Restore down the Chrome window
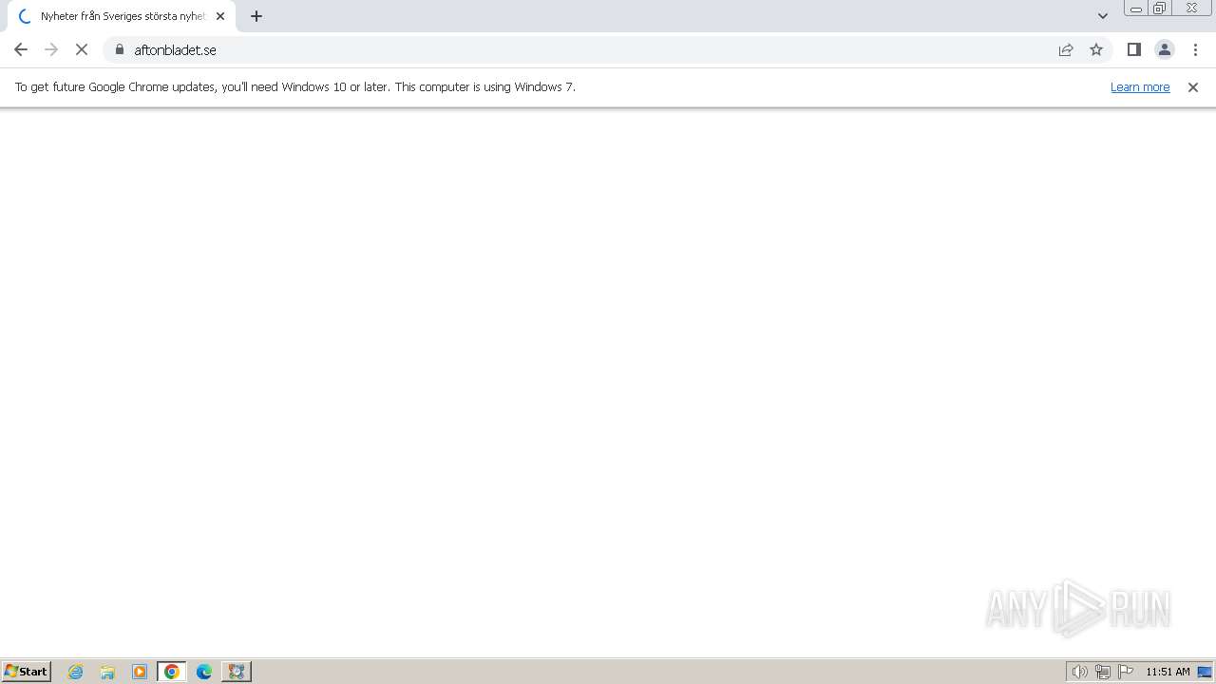 coord(1160,9)
